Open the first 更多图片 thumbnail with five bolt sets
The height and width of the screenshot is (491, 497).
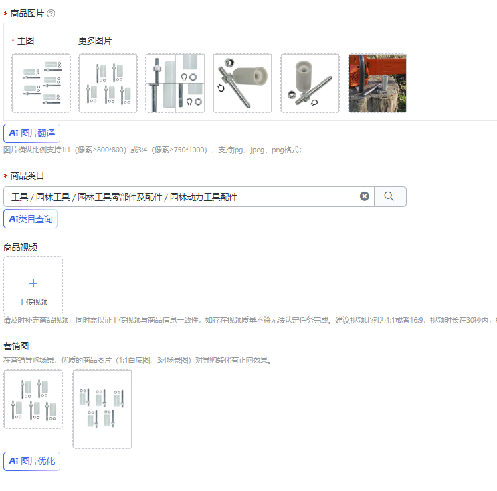point(108,84)
